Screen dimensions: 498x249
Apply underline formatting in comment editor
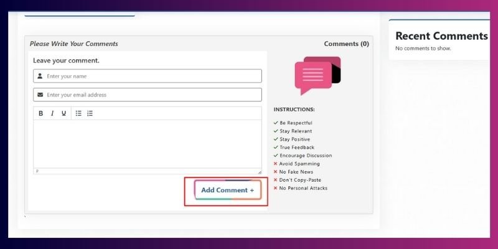64,113
